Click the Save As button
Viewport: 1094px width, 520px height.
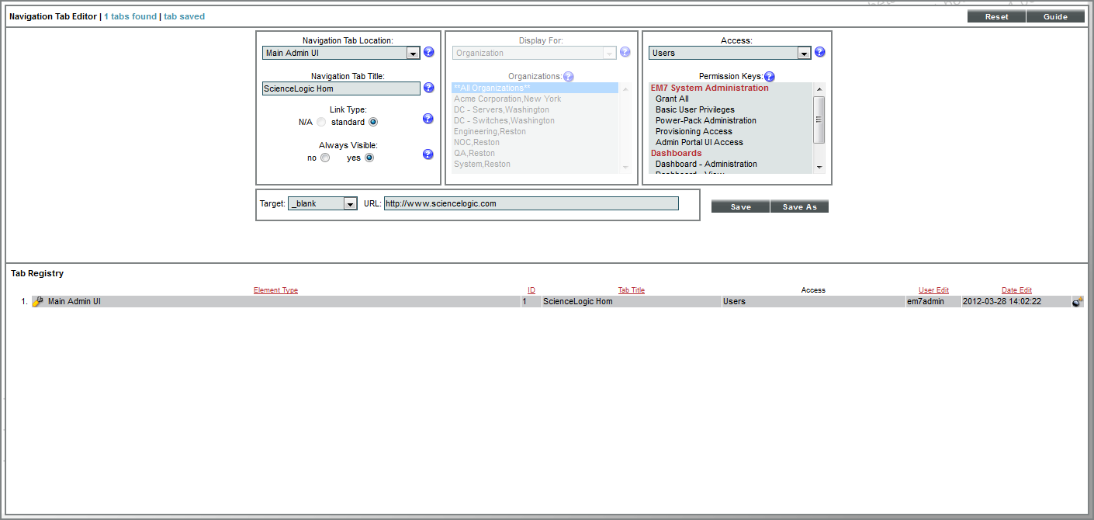coord(799,206)
